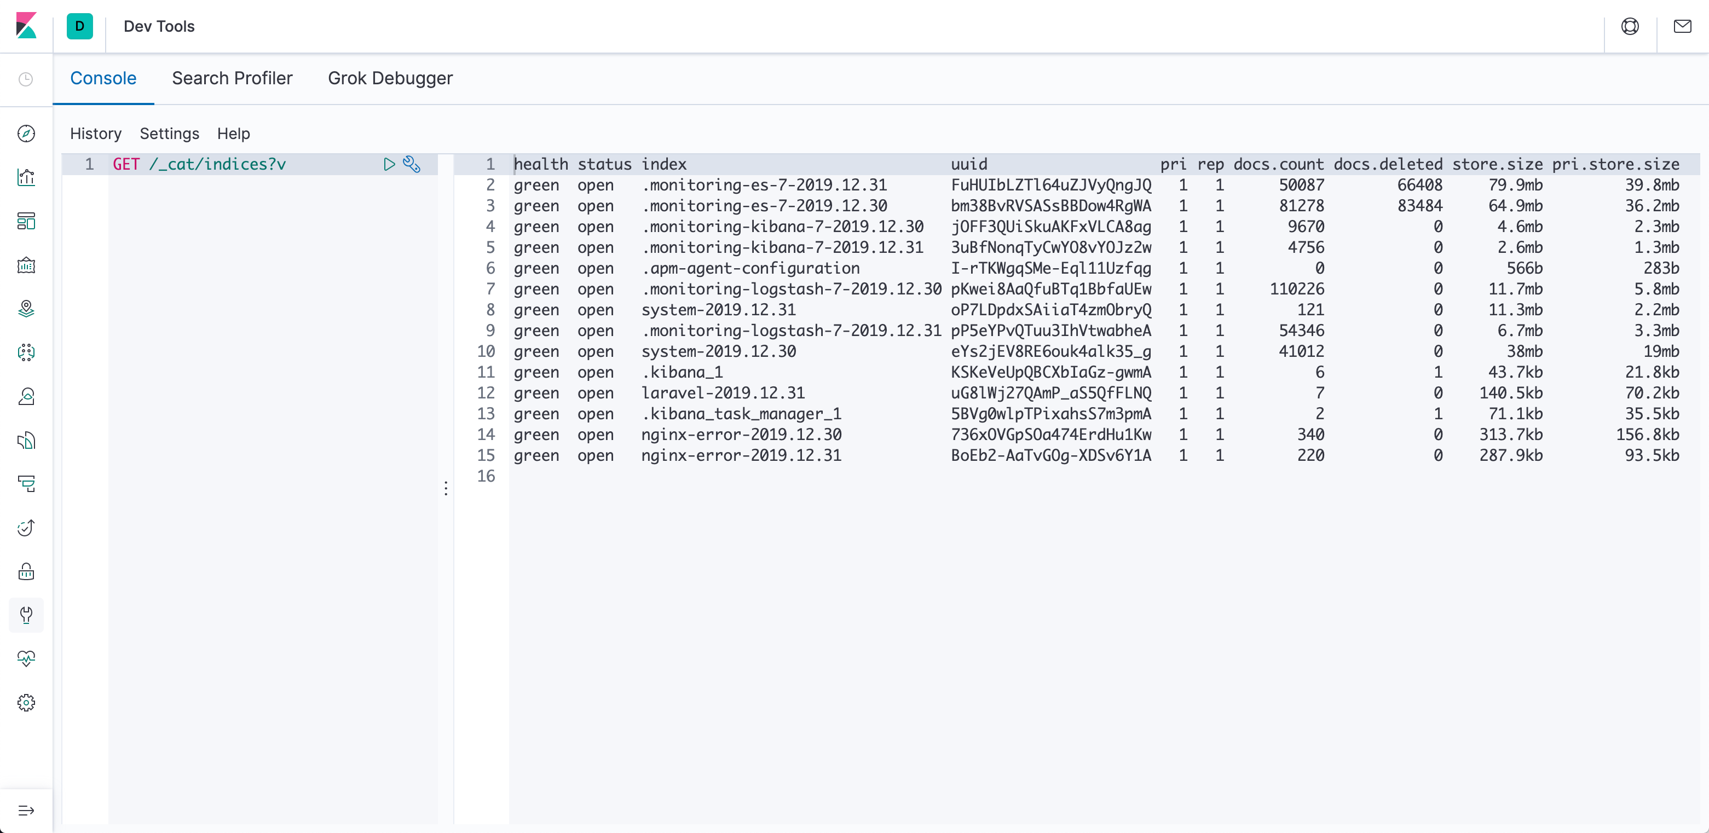This screenshot has width=1709, height=833.
Task: Click the health column header text
Action: pos(541,164)
